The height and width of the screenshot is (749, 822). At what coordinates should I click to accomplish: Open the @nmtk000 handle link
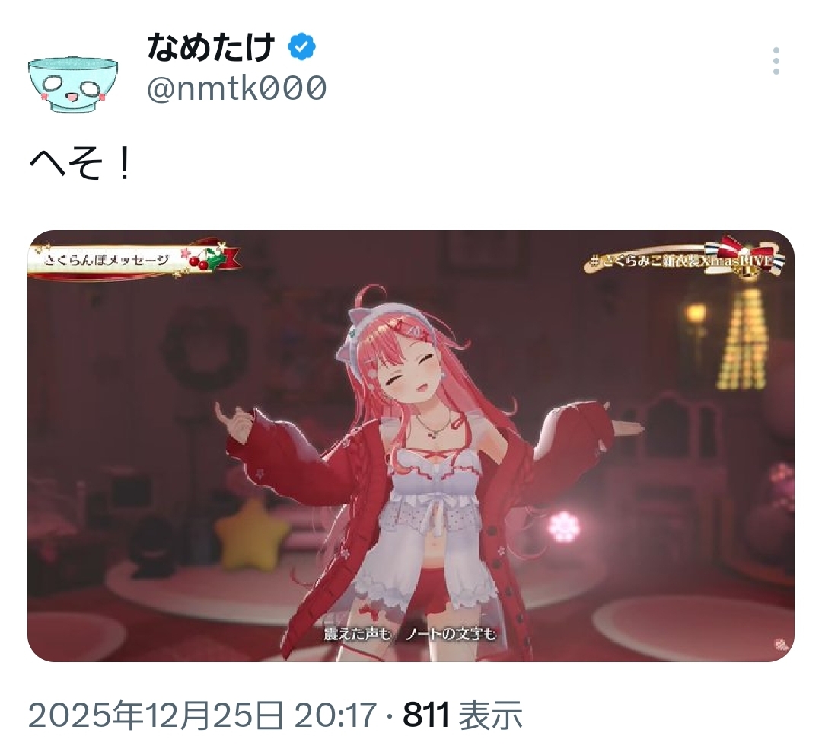(x=237, y=88)
